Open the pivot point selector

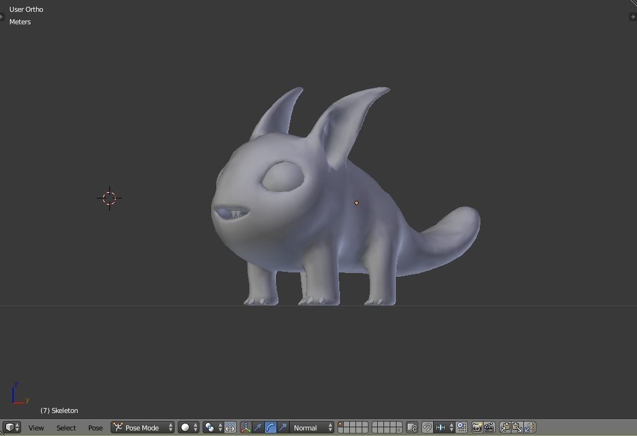pyautogui.click(x=213, y=427)
